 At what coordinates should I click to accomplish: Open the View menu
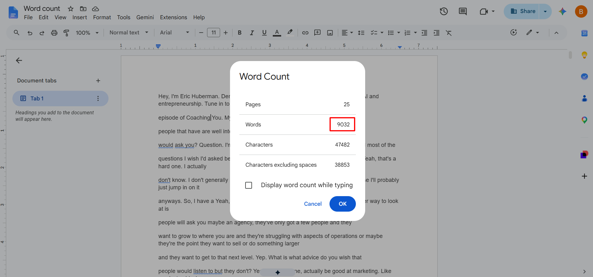[60, 17]
